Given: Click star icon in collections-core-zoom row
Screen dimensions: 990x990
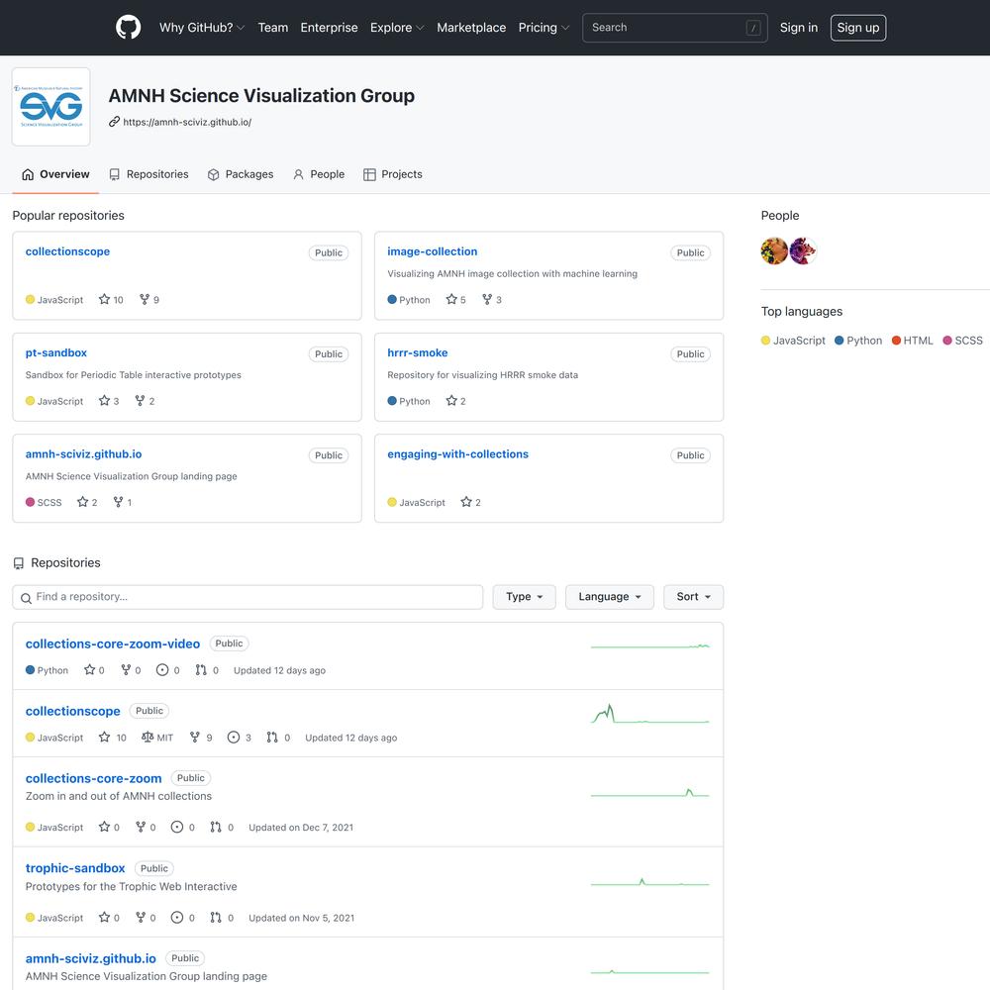Looking at the screenshot, I should point(104,827).
